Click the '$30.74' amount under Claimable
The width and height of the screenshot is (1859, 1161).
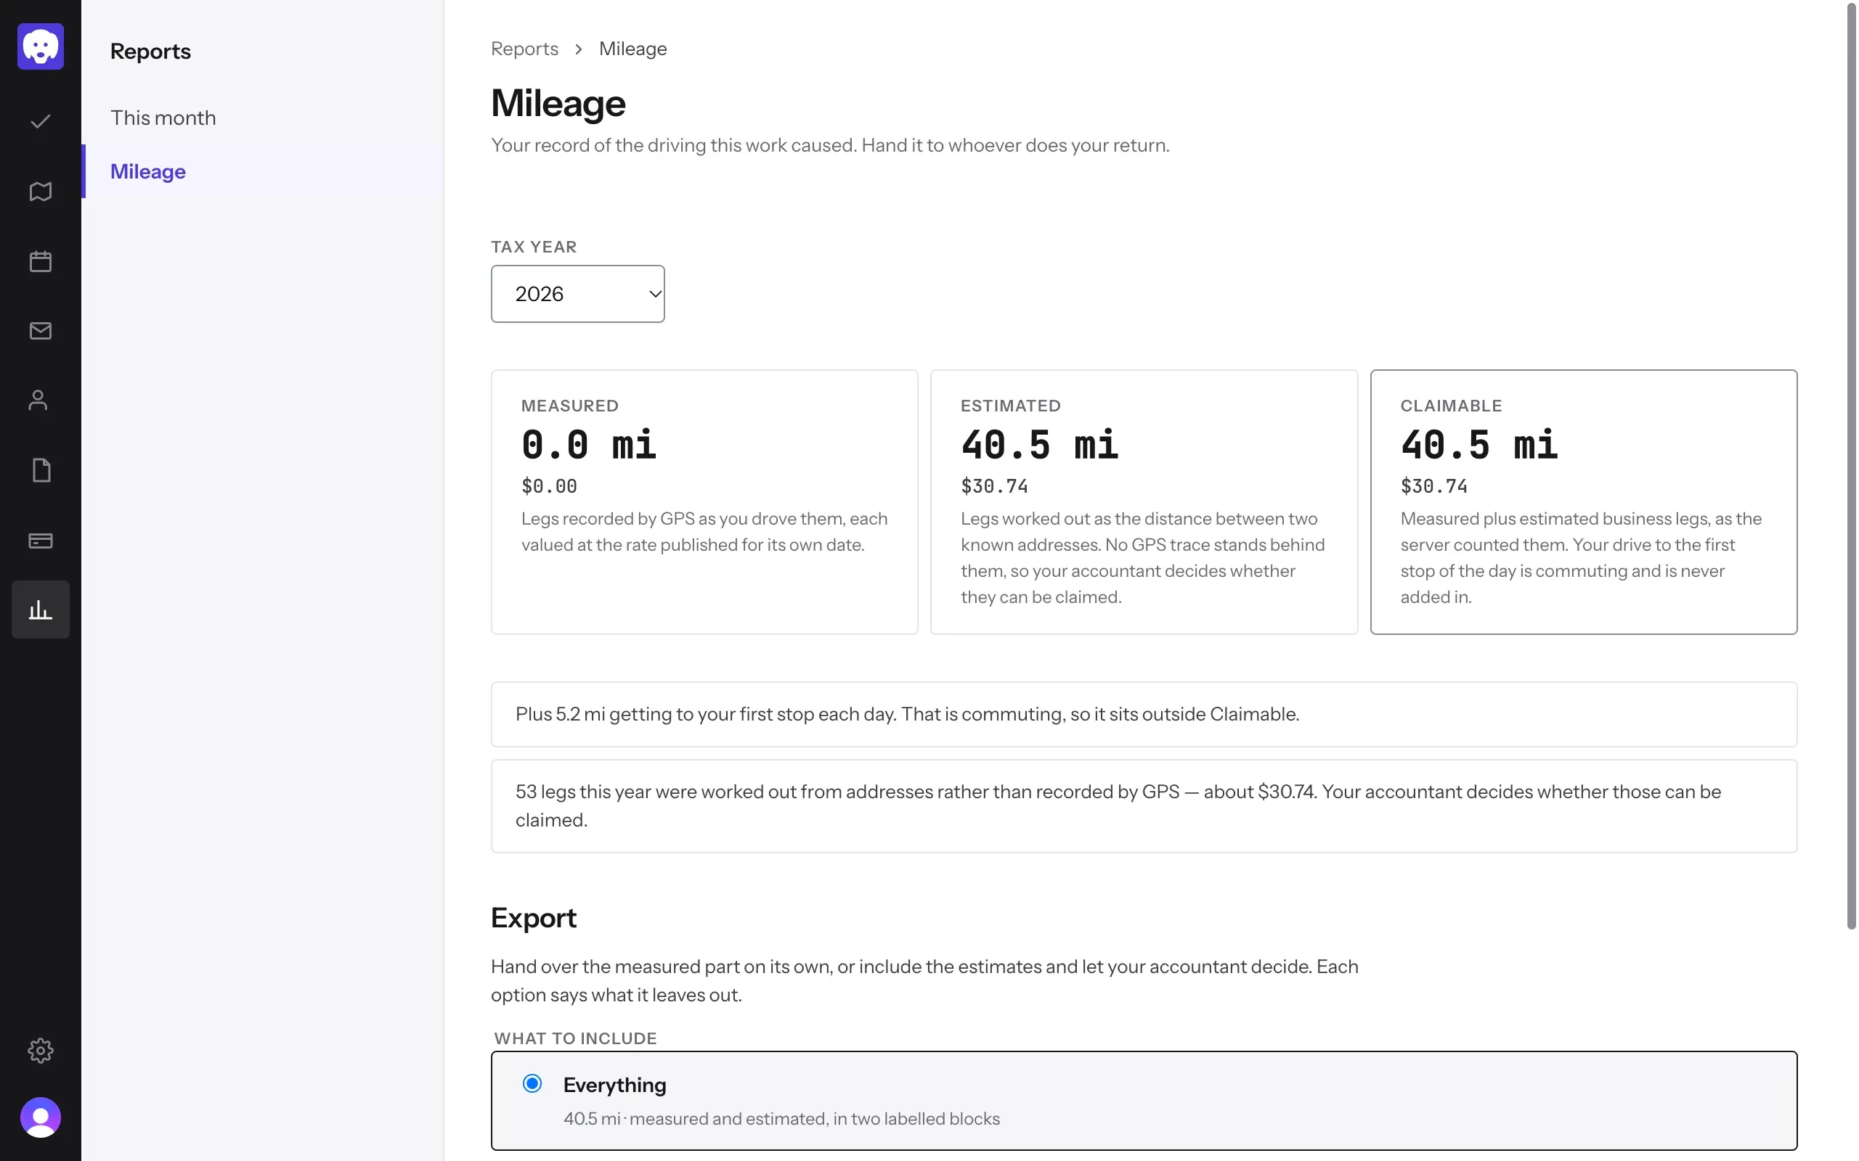coord(1433,486)
